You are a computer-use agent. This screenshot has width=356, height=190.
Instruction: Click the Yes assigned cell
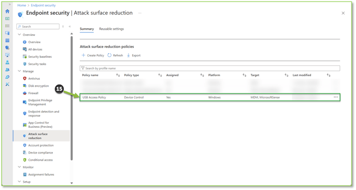(168, 97)
